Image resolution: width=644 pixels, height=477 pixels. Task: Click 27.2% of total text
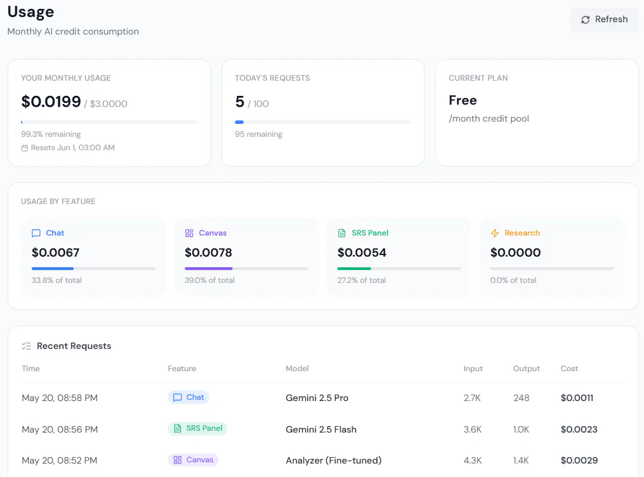pyautogui.click(x=362, y=280)
